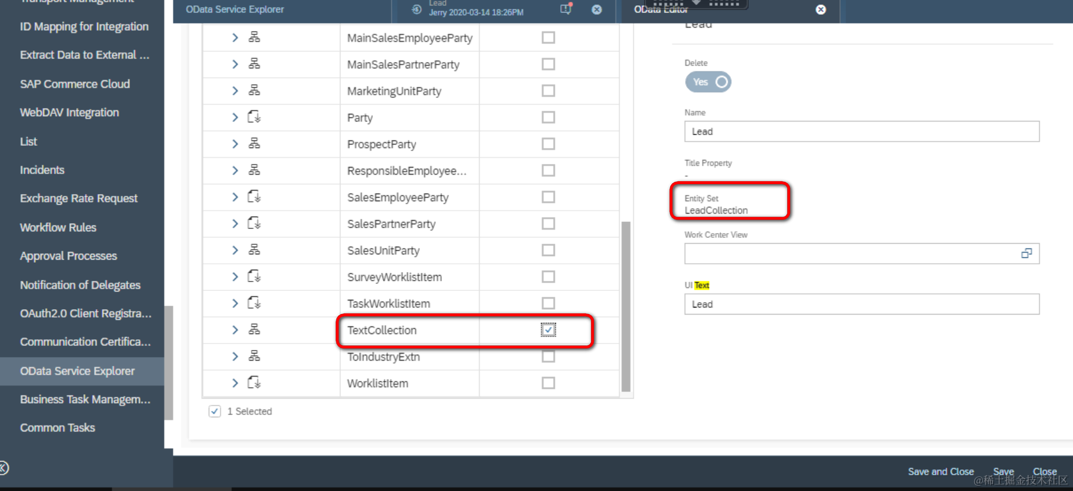Open Common Tasks in sidebar

click(x=57, y=428)
